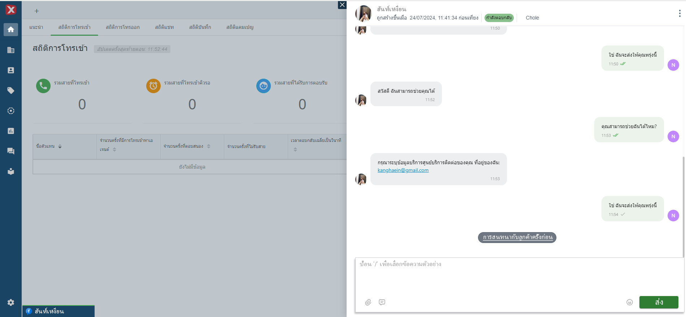
Task: Switch to สถิติแชท tab
Action: pos(164,27)
